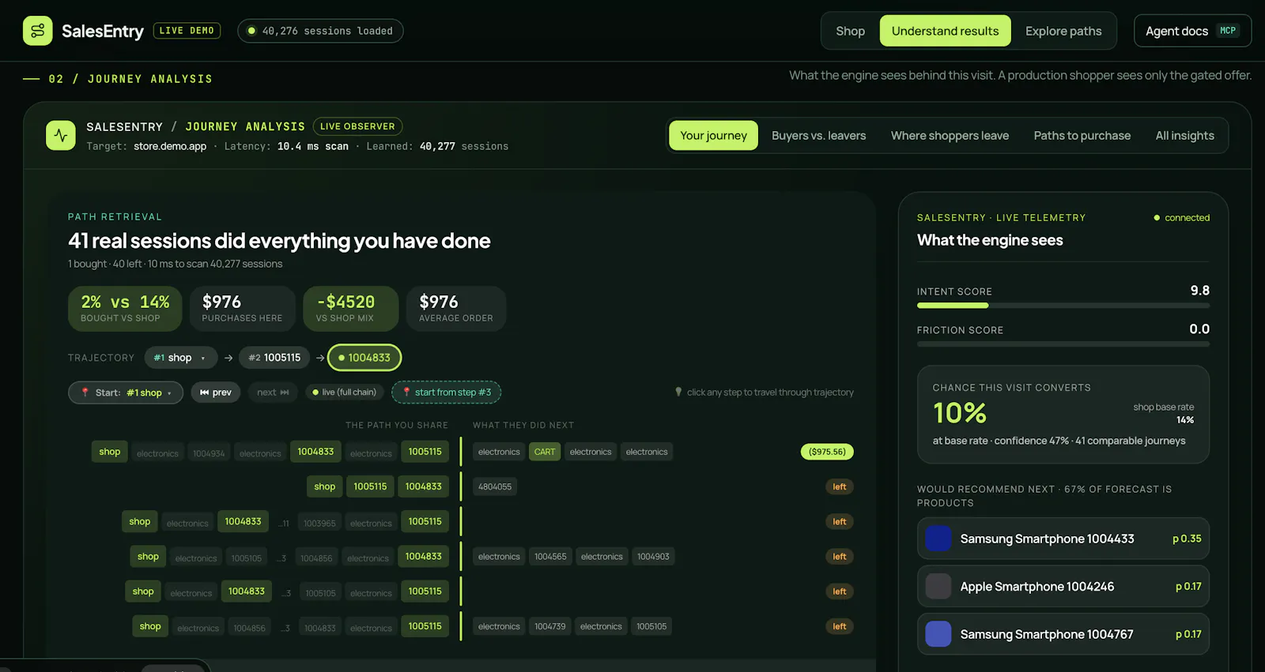This screenshot has width=1265, height=672.
Task: Open the Start: #1 shop selector
Action: point(126,392)
